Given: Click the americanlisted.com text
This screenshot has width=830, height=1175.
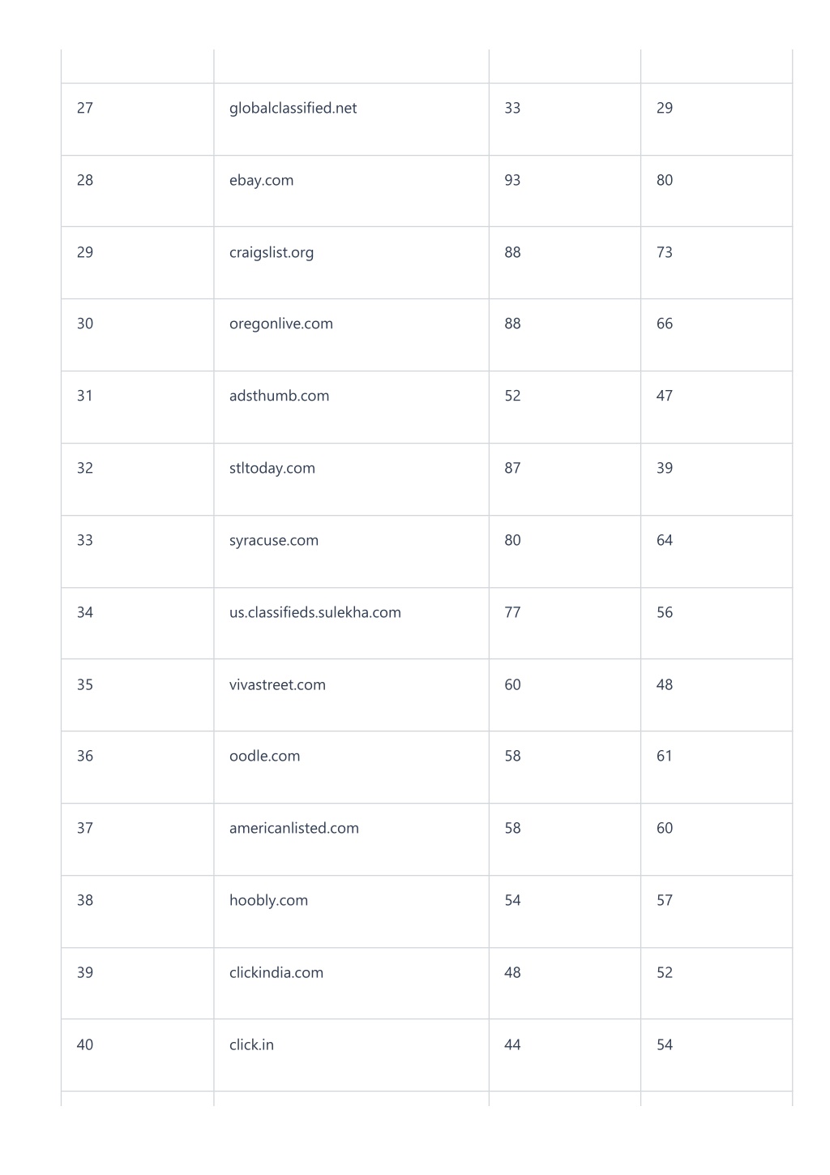Looking at the screenshot, I should click(293, 828).
